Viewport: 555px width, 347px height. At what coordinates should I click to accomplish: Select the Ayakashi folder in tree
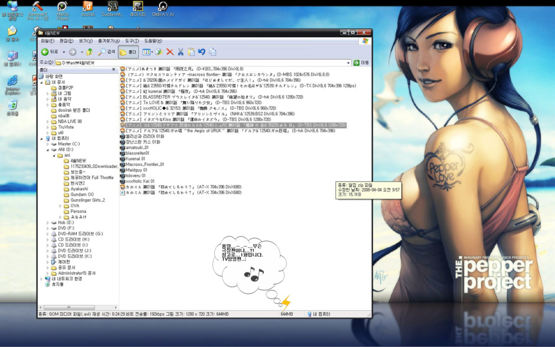[x=79, y=189]
